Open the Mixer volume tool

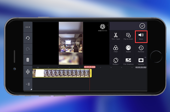141,36
